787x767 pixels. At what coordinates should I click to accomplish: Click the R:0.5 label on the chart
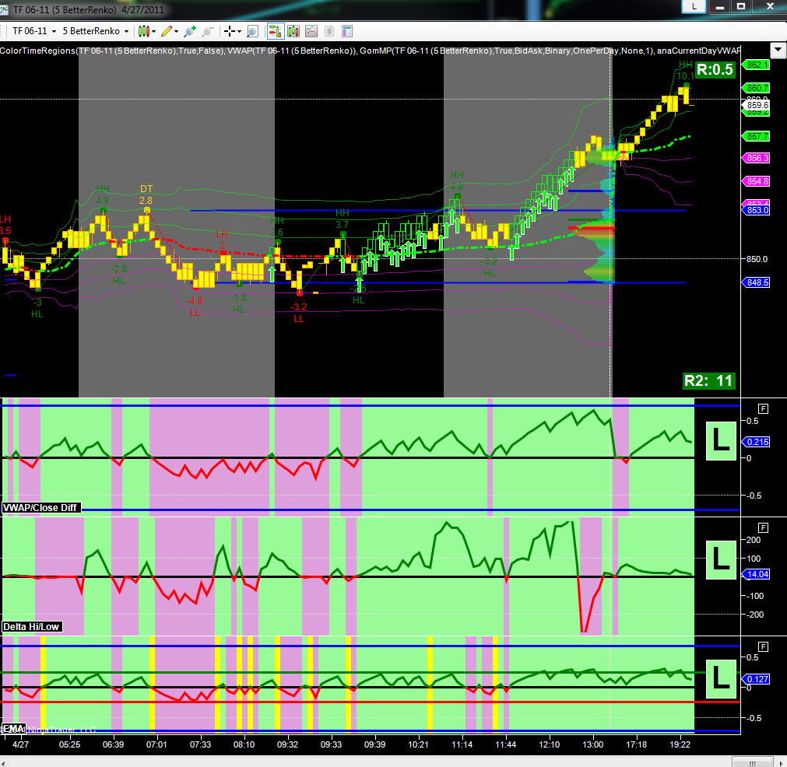[715, 69]
